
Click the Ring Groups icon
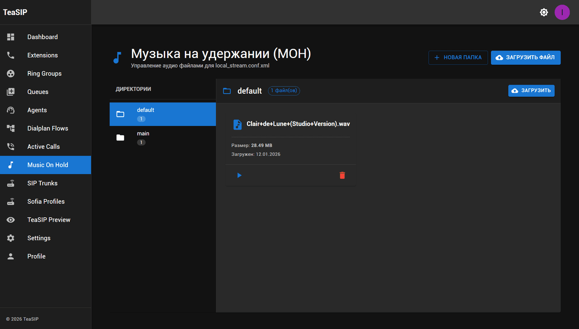[x=11, y=73]
